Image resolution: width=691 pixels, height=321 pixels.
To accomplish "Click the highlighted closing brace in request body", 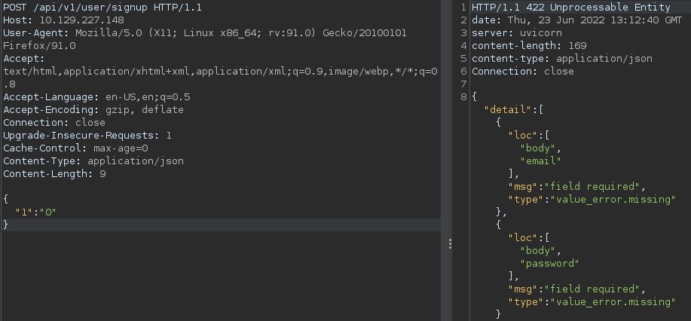I will pos(6,225).
